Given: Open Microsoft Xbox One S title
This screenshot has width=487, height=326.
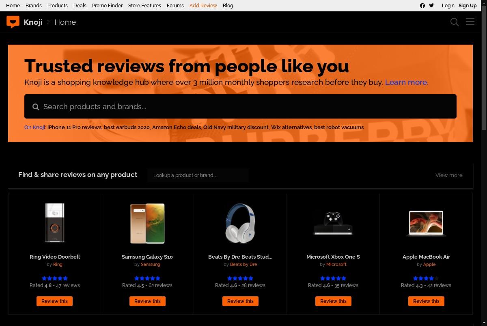Looking at the screenshot, I should pyautogui.click(x=333, y=257).
